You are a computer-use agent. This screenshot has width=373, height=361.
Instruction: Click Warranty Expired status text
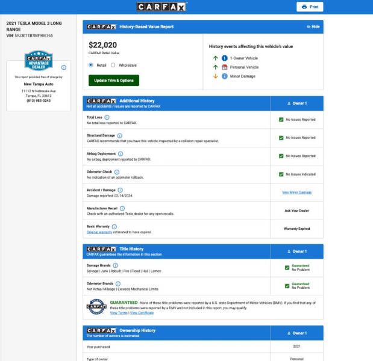[x=296, y=229]
